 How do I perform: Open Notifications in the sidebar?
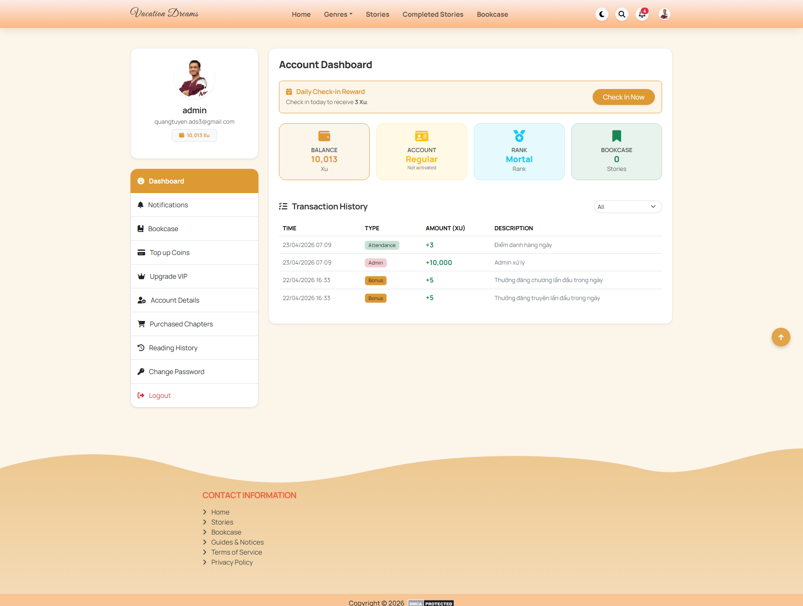coord(194,205)
